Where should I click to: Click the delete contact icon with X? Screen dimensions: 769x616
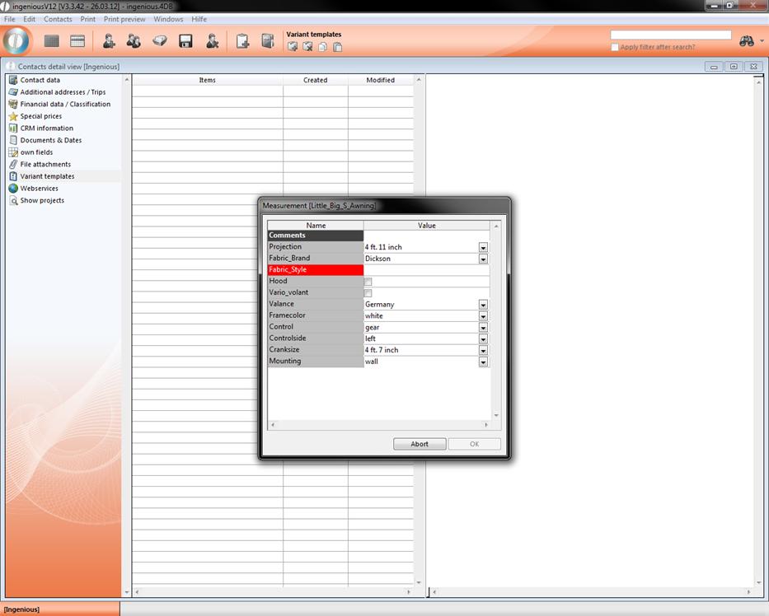click(x=212, y=41)
